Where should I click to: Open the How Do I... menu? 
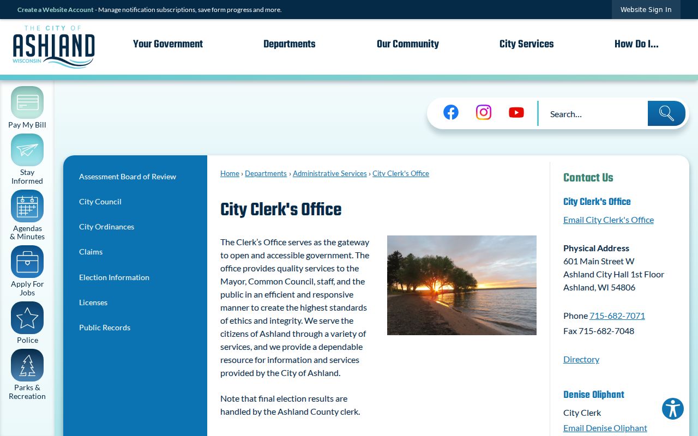(x=636, y=44)
